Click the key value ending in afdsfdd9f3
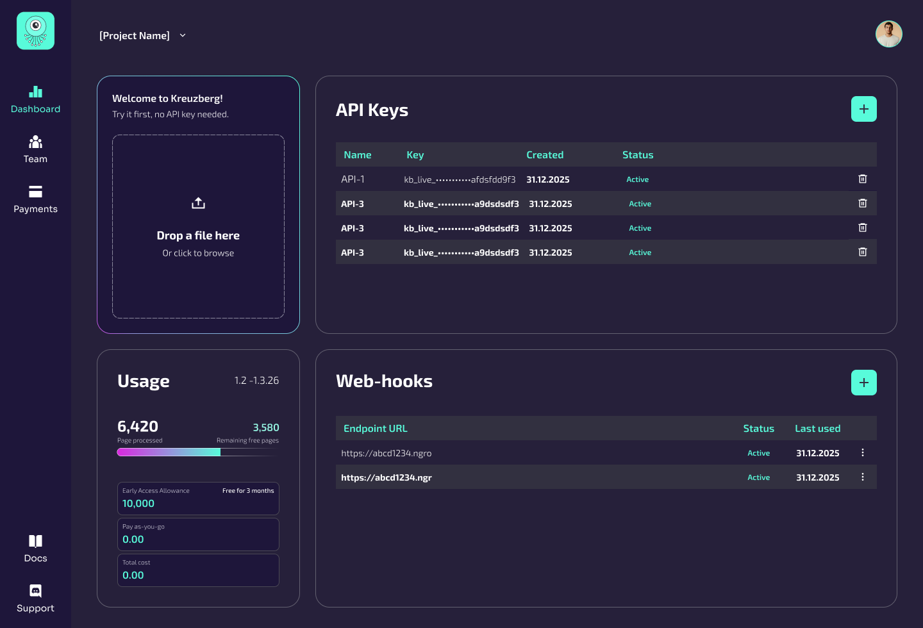The image size is (923, 628). tap(460, 179)
